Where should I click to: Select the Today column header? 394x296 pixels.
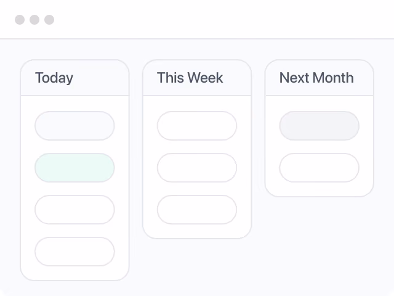click(74, 78)
